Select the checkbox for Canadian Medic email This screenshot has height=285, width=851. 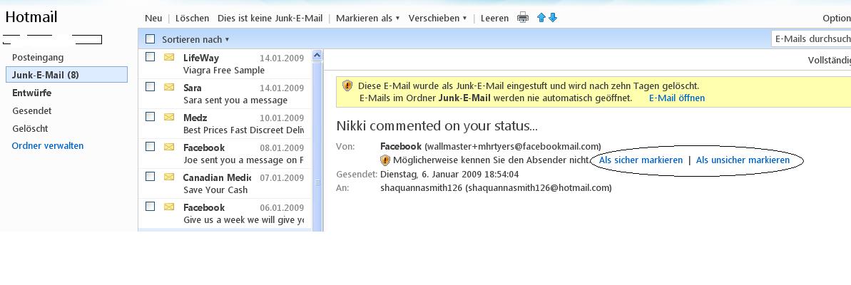coord(151,177)
